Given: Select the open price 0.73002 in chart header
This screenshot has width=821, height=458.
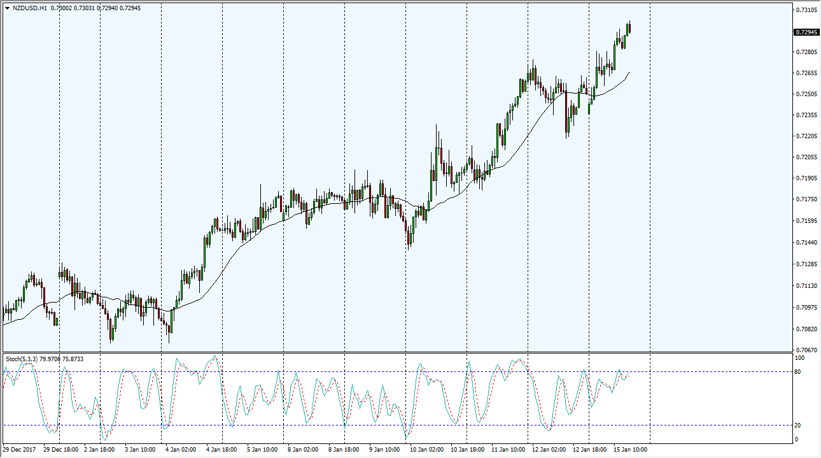Looking at the screenshot, I should (x=61, y=8).
